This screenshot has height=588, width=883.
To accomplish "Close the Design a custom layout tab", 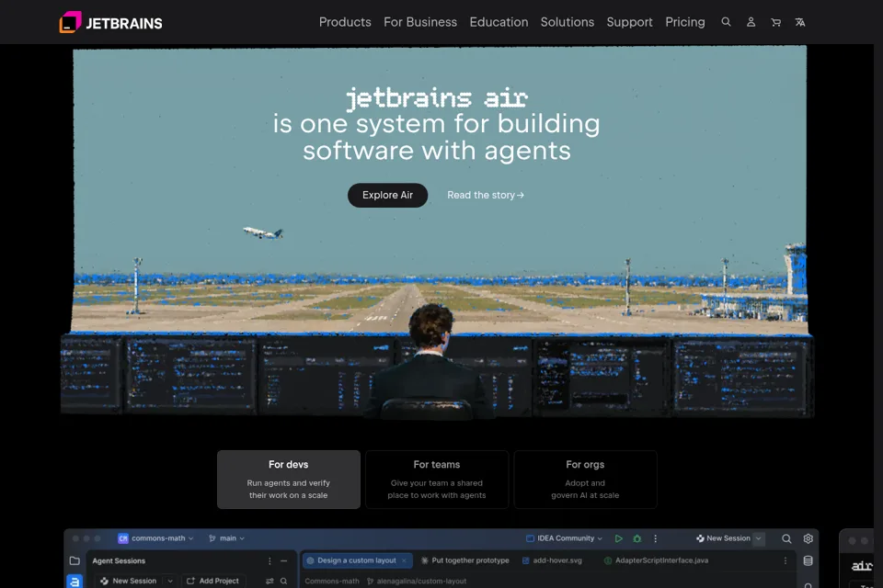I will tap(404, 560).
